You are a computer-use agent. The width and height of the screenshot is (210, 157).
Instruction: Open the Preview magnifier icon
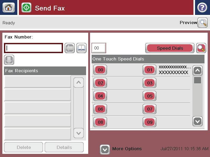pos(202,23)
